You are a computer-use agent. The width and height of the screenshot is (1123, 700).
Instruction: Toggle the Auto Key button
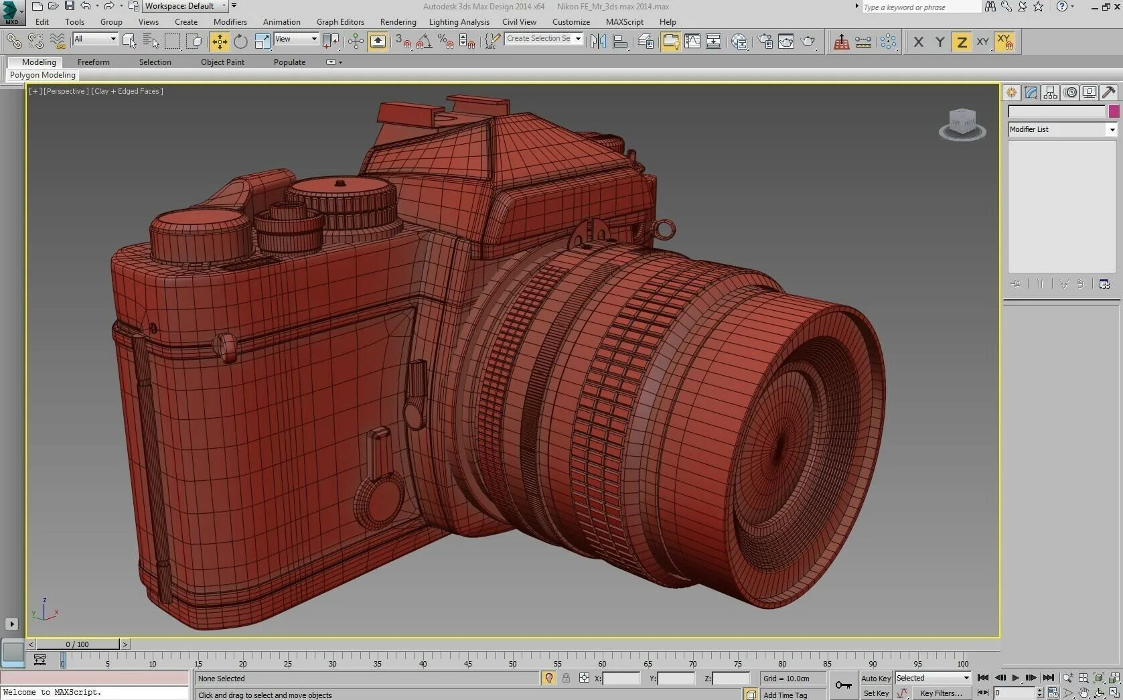(x=876, y=679)
